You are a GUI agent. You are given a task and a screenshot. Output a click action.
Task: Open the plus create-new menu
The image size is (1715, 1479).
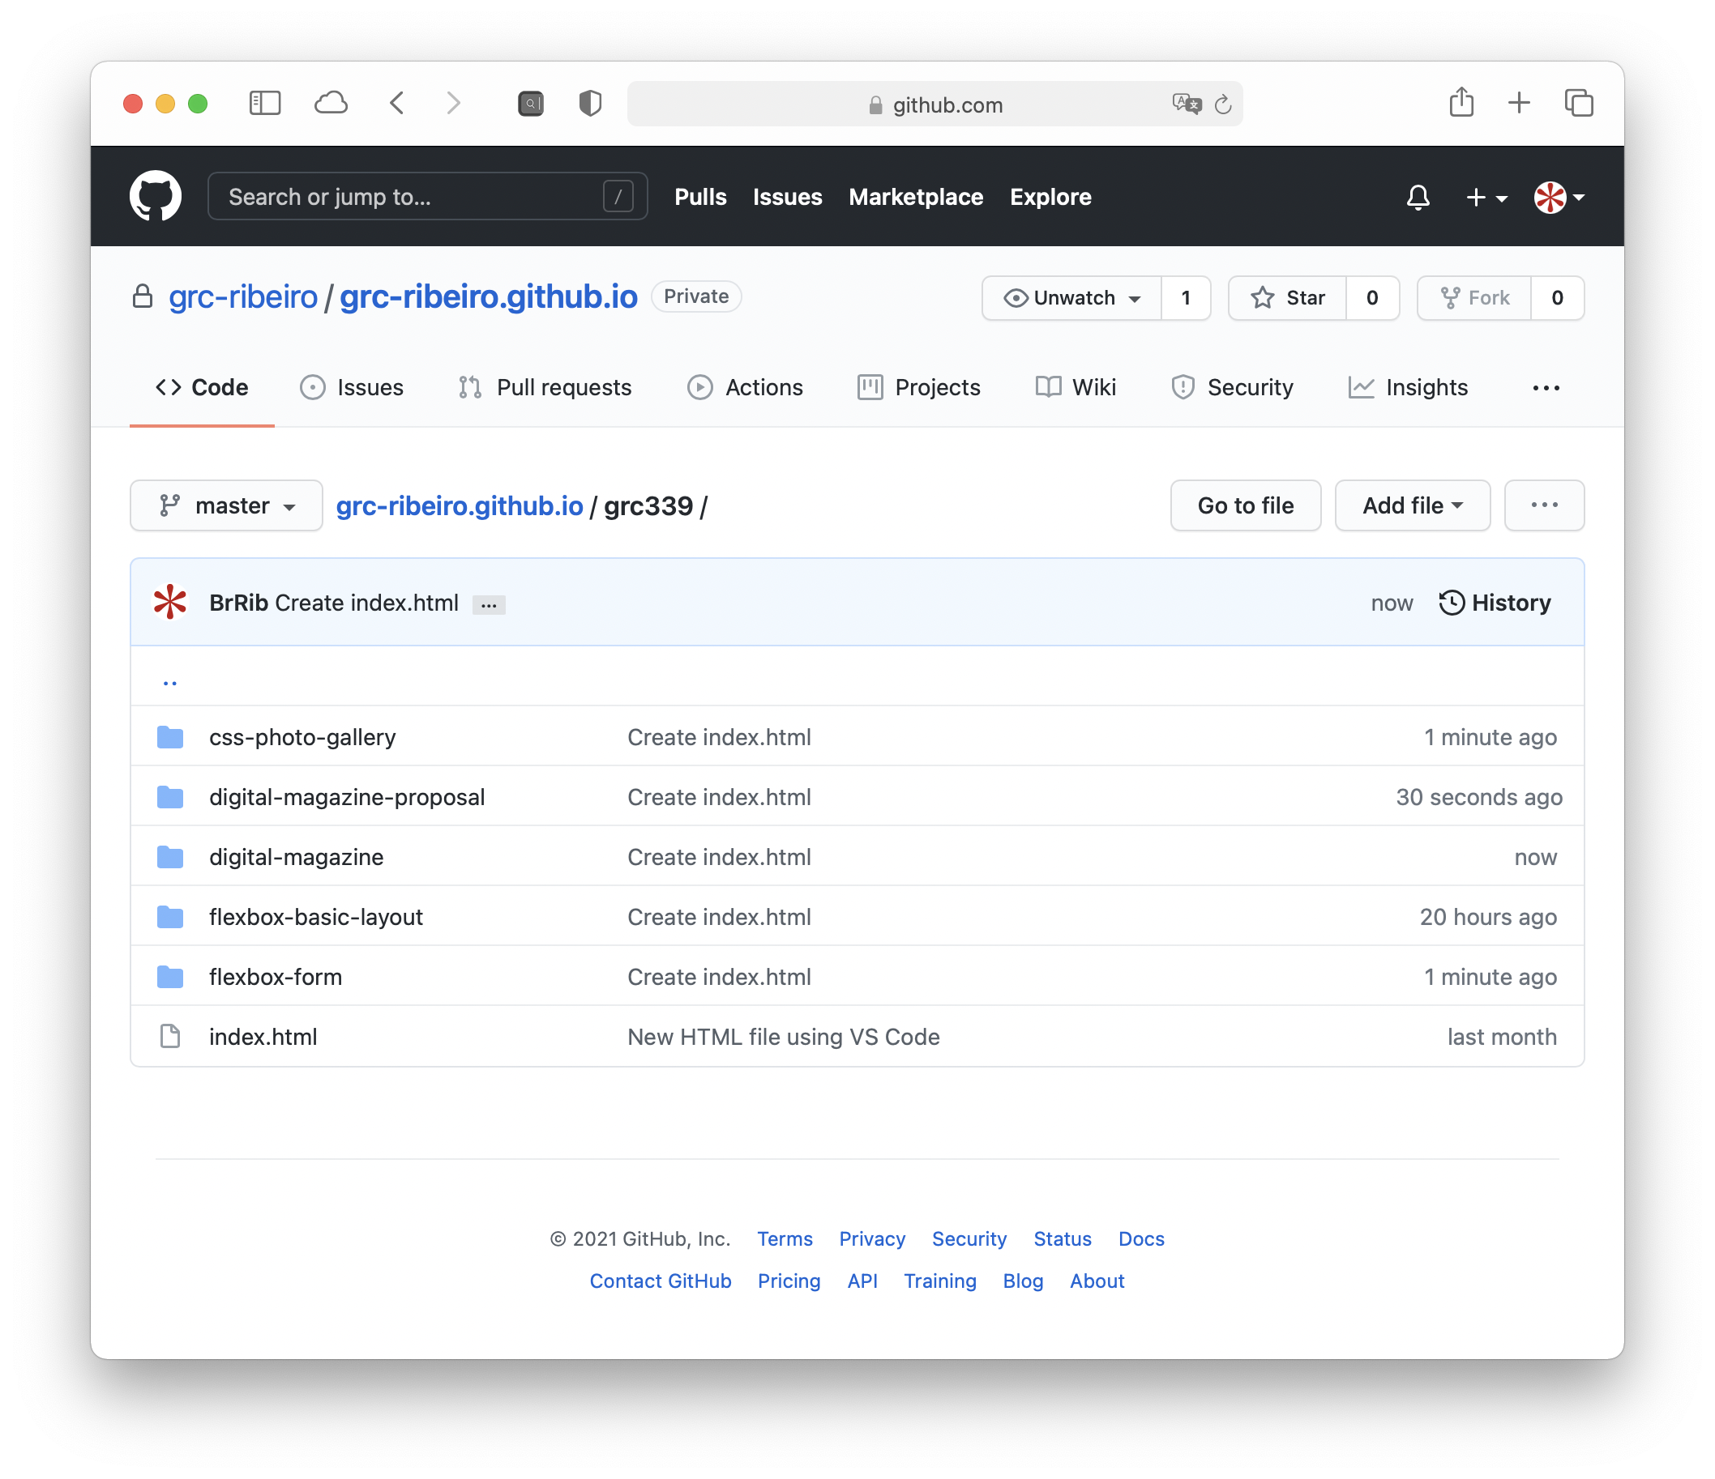(x=1486, y=197)
